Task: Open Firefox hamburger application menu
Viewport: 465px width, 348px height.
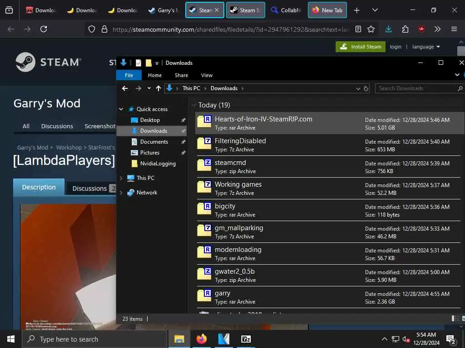Action: pos(454,29)
